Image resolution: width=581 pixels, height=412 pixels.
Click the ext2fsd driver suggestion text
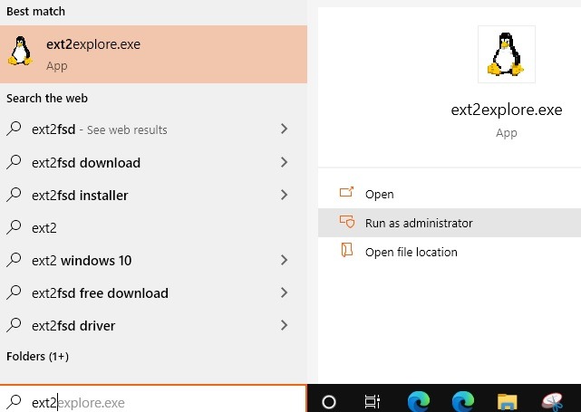(x=73, y=326)
